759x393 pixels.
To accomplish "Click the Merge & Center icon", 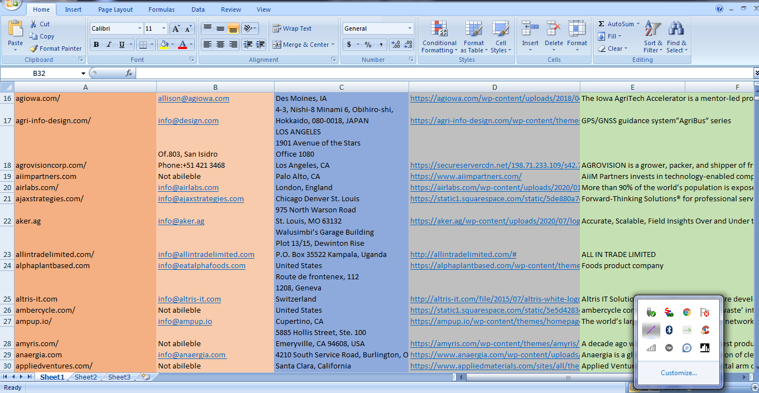I will coord(276,43).
